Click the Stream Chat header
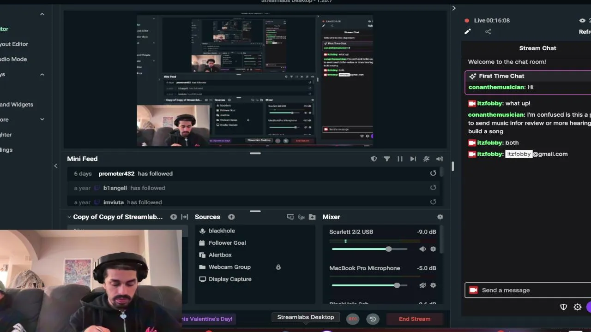 [537, 48]
